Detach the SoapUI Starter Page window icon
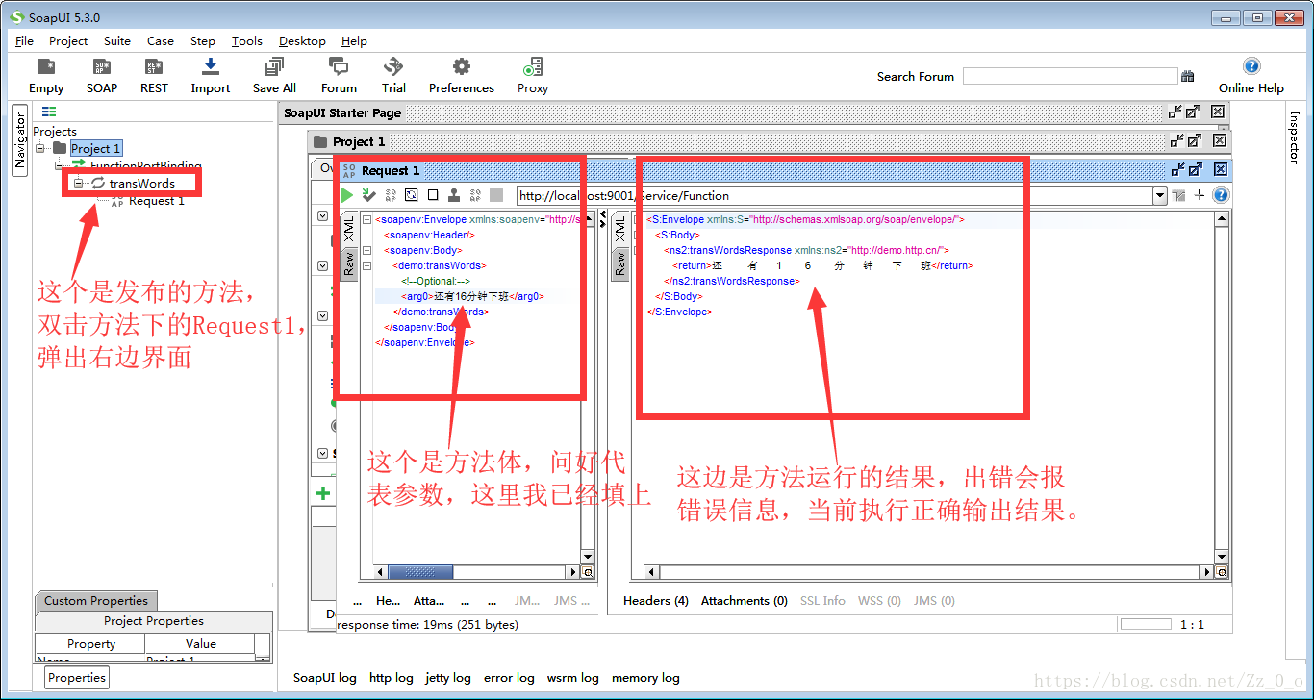The image size is (1314, 700). coord(1192,112)
